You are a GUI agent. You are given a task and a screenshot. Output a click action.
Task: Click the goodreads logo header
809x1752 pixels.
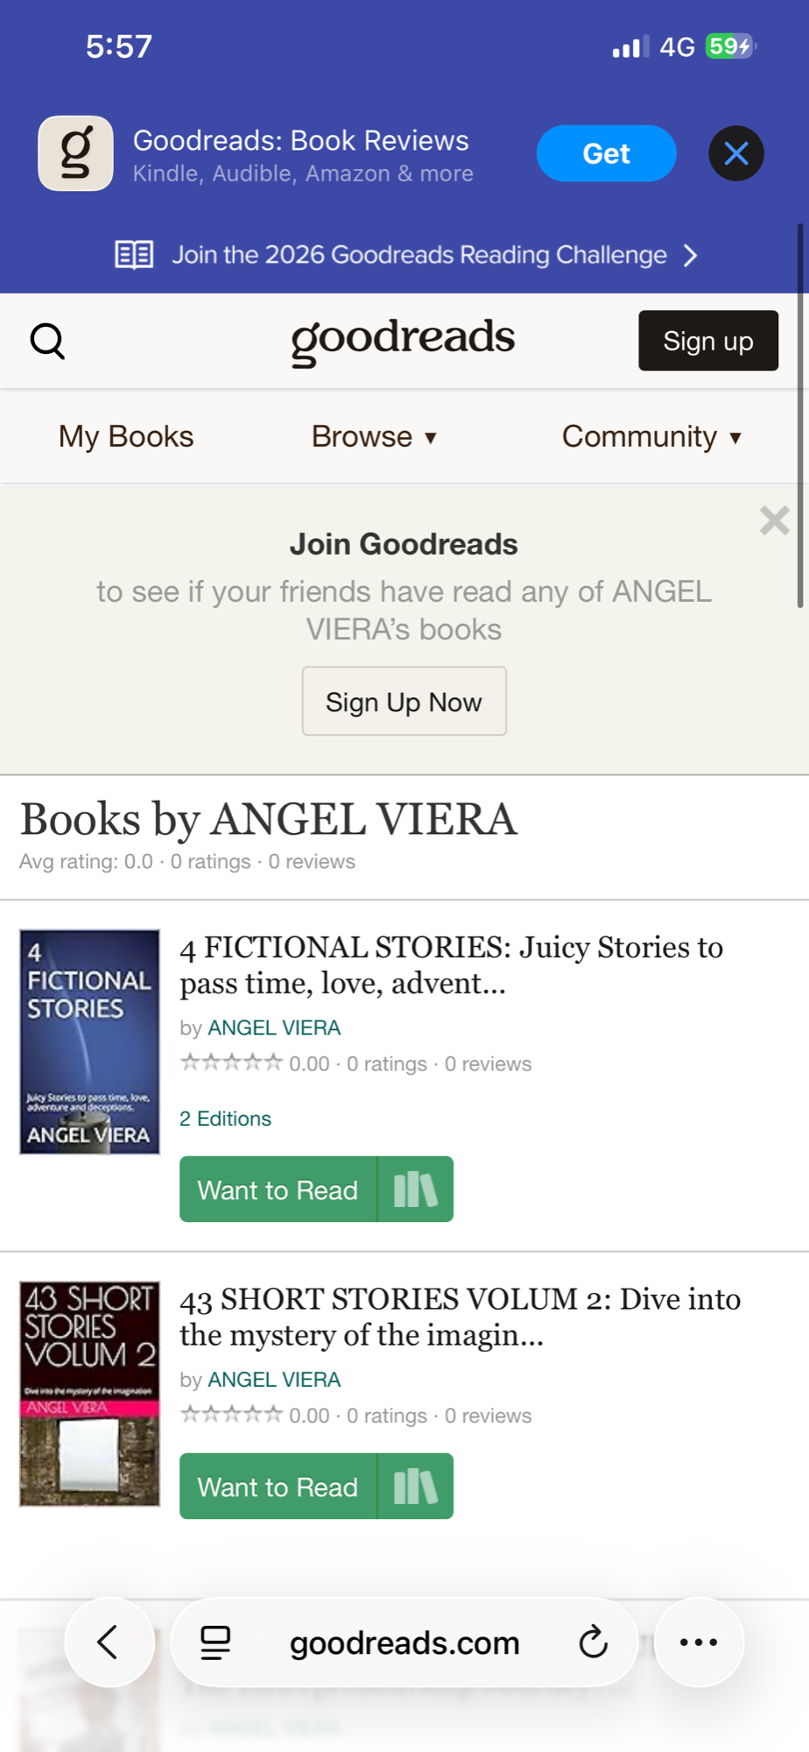[x=403, y=340]
